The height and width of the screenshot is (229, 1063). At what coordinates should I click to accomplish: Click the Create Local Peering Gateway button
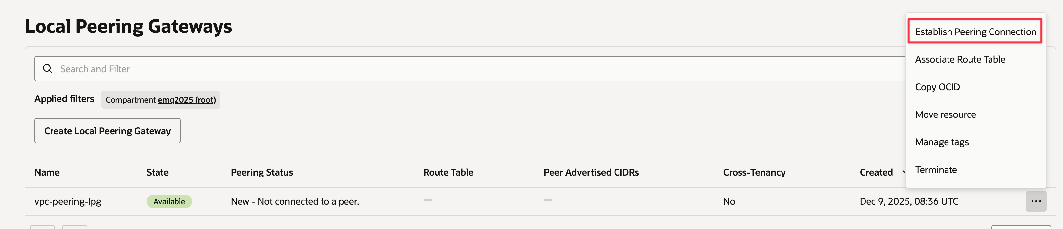108,130
